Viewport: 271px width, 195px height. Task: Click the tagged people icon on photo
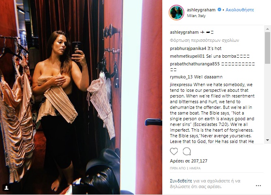[x=6, y=188]
